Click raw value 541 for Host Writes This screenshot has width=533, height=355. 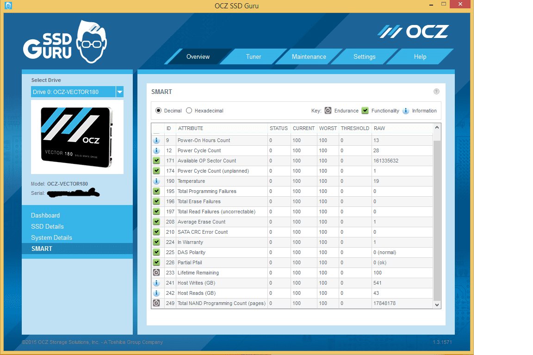coord(378,283)
